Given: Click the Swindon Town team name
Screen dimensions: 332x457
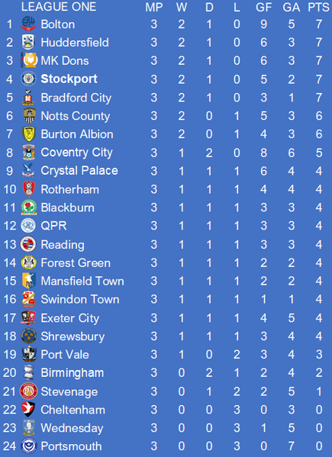Looking at the screenshot, I should pos(80,299).
